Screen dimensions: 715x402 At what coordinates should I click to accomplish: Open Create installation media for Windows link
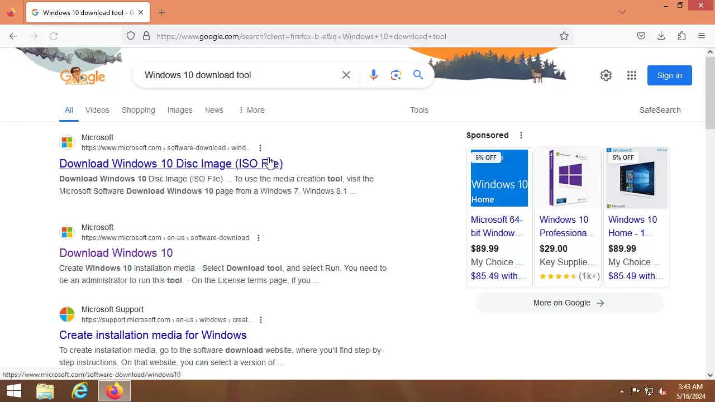[x=153, y=335]
